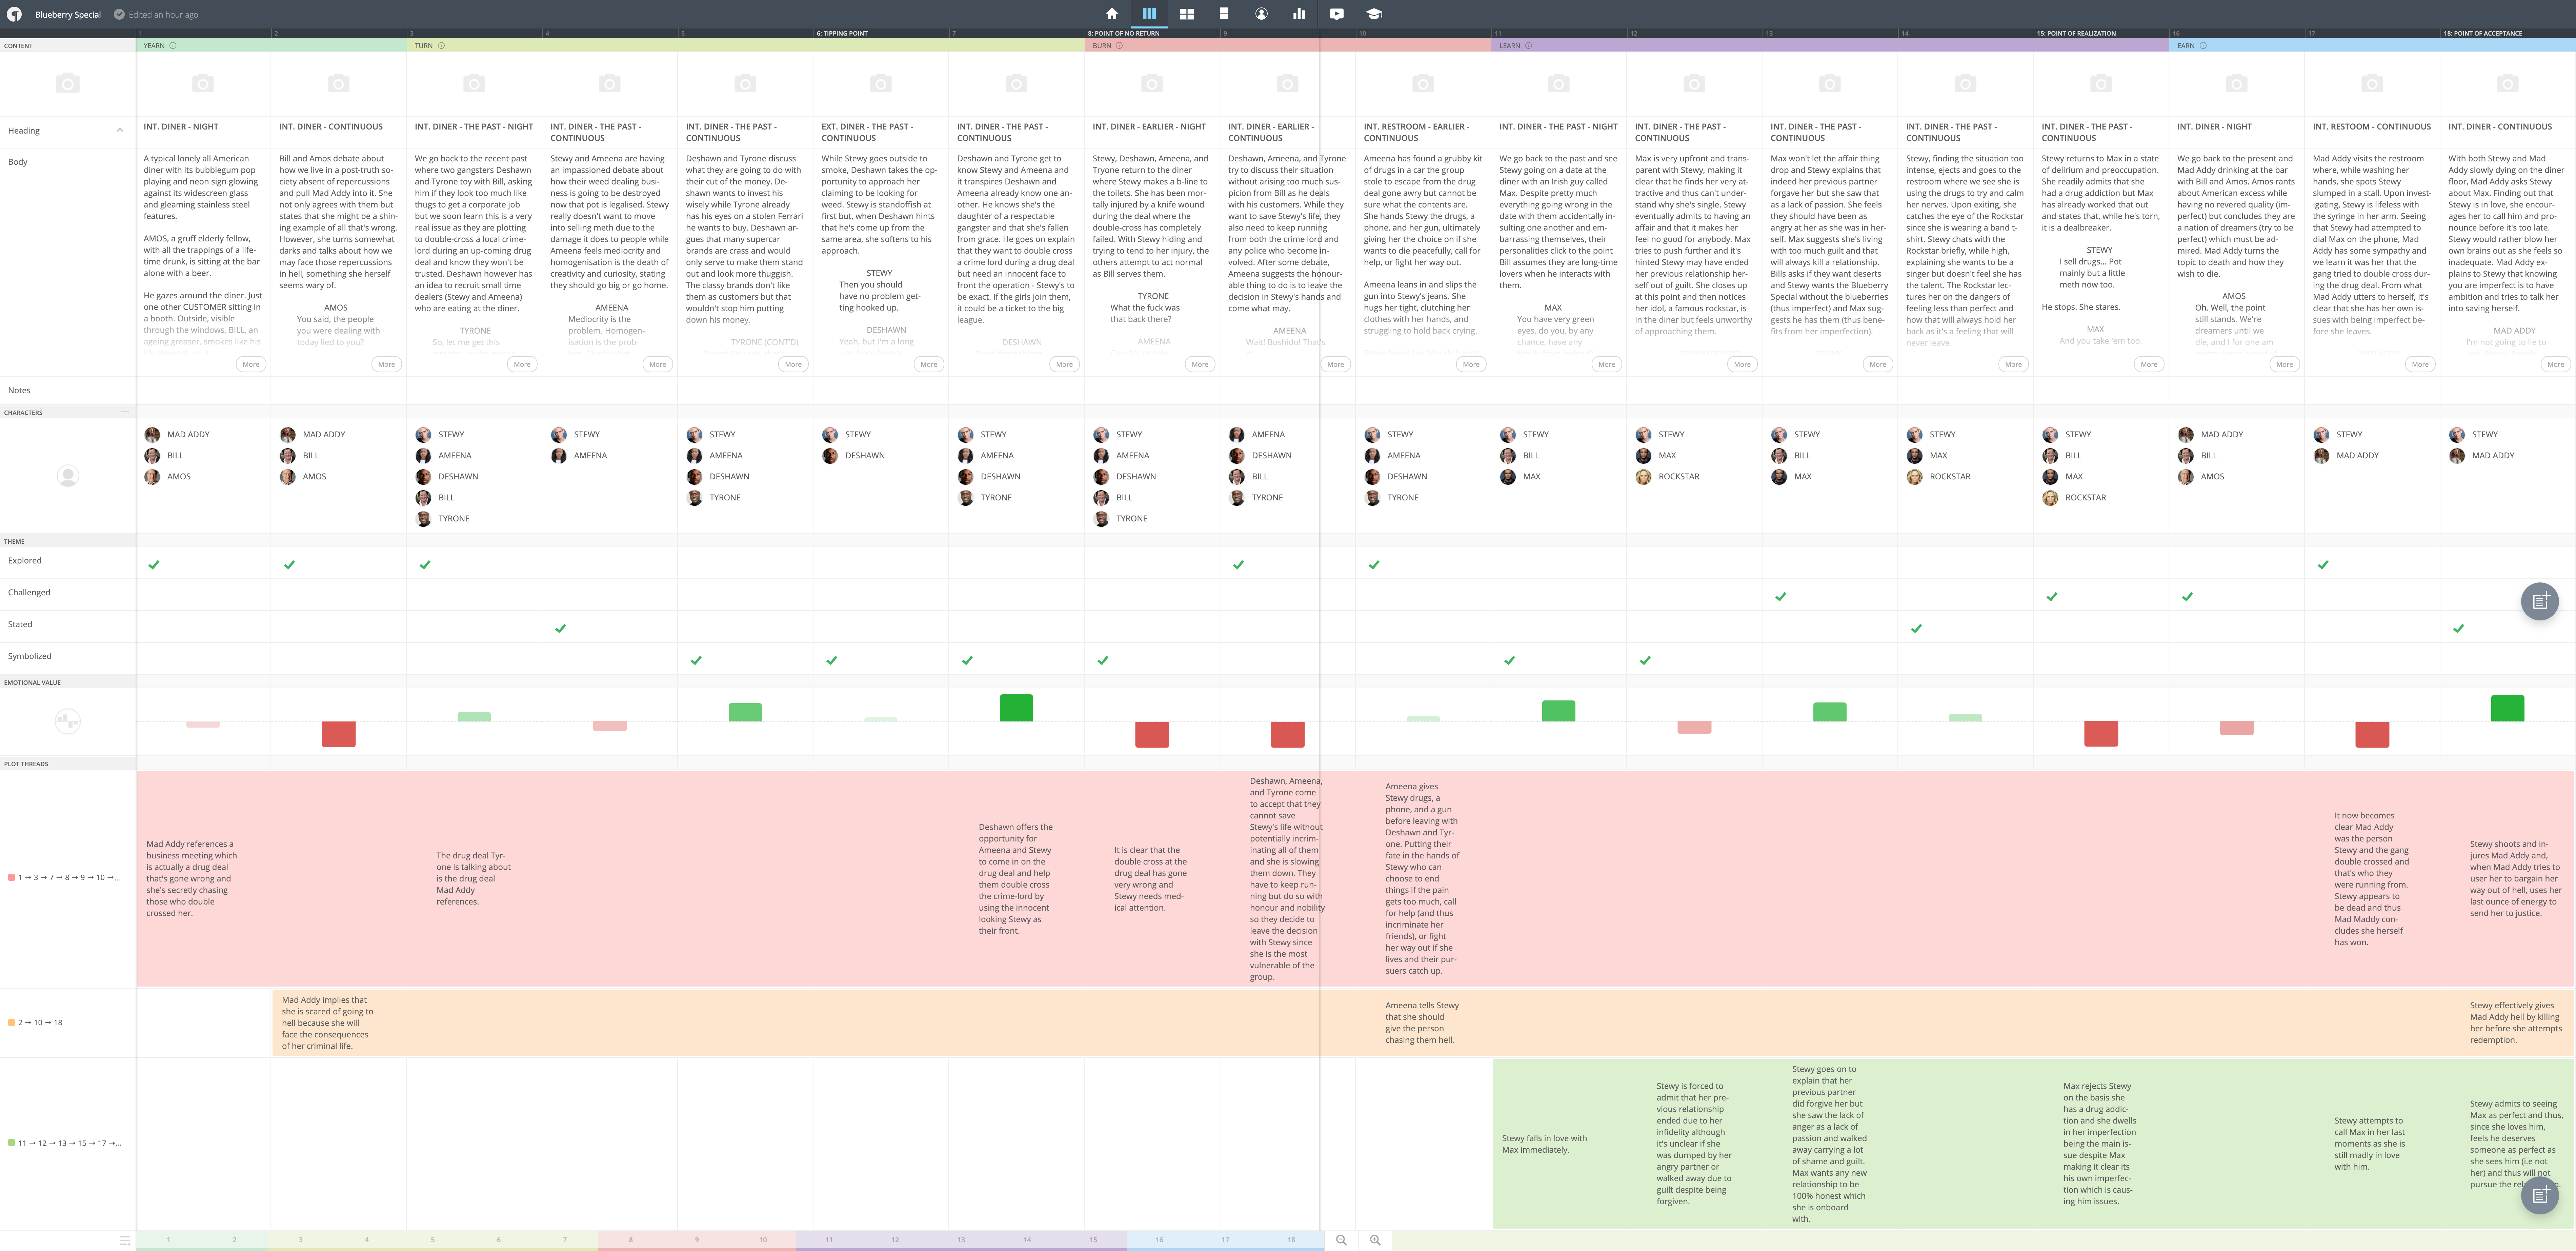Expand scene 2 body with the More button
This screenshot has height=1251, width=2576.
tap(386, 364)
